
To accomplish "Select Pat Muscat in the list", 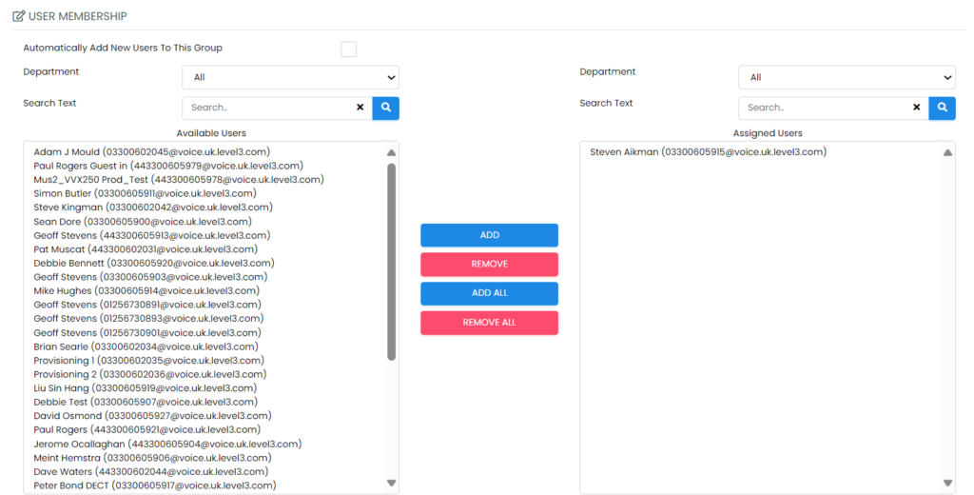I will (x=146, y=248).
